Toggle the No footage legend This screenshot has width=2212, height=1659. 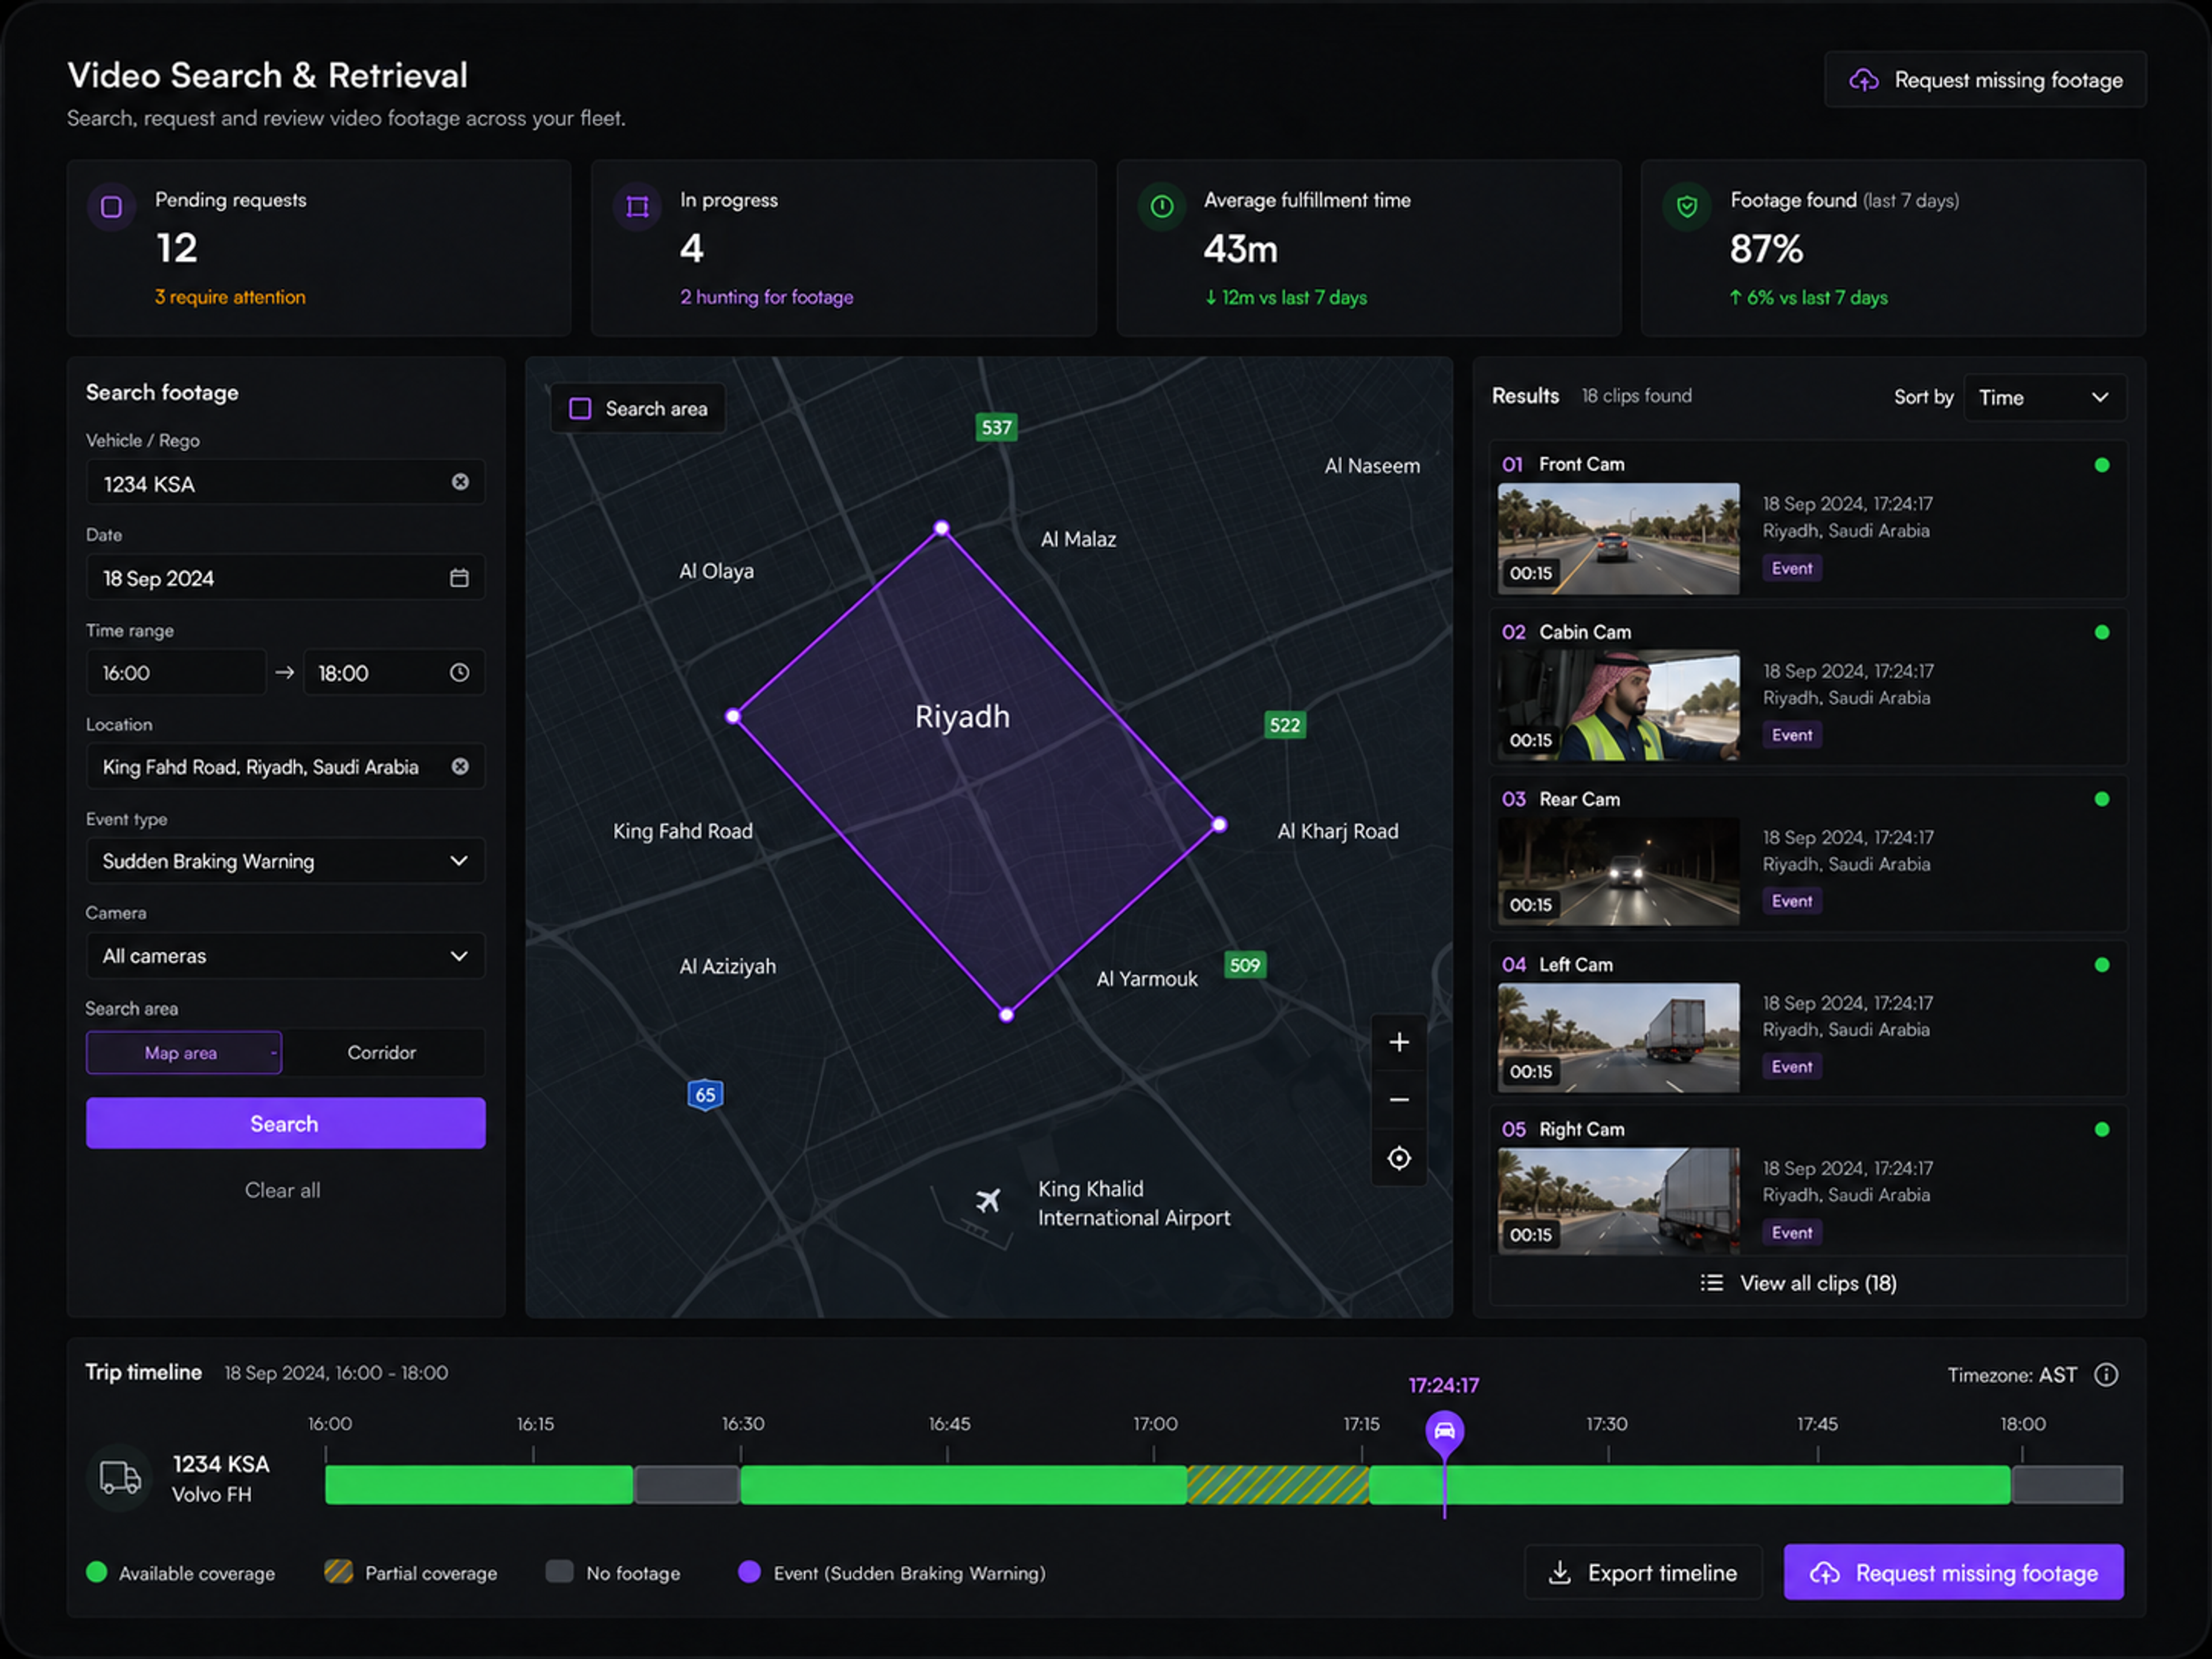613,1573
